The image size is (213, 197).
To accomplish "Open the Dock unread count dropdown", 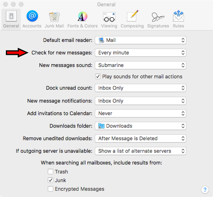I will 141,88.
